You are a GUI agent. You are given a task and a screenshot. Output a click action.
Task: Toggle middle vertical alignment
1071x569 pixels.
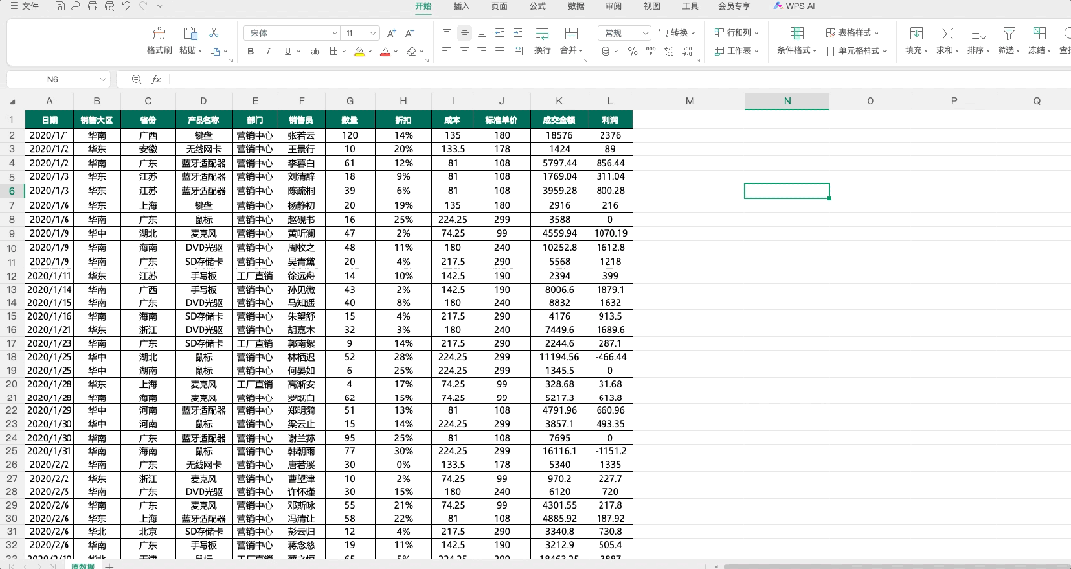(x=465, y=33)
